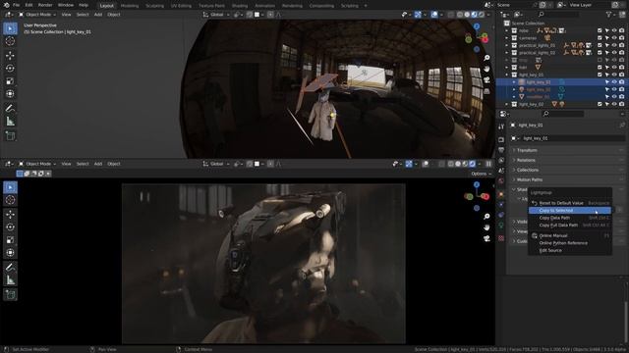Click zoom magnifier icon in bottom viewport
The image size is (629, 353).
pos(486,217)
